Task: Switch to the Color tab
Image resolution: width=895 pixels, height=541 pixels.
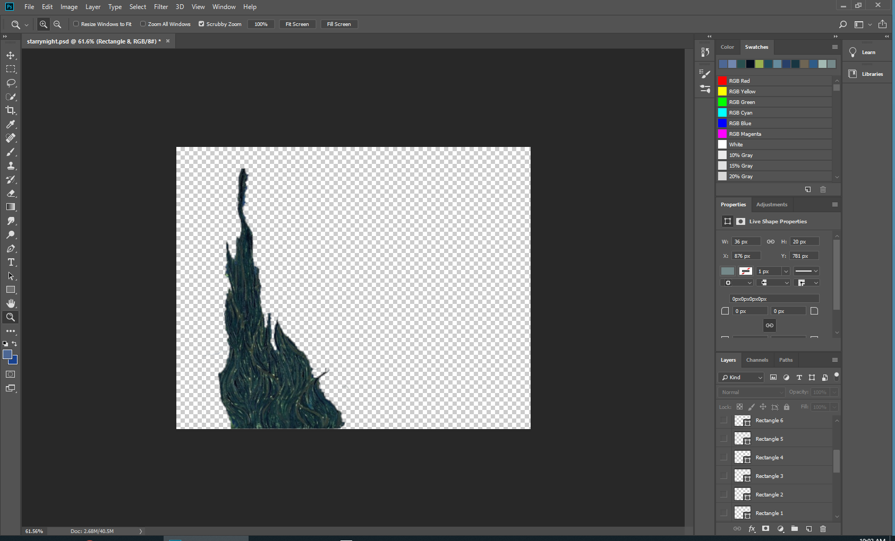Action: [727, 47]
